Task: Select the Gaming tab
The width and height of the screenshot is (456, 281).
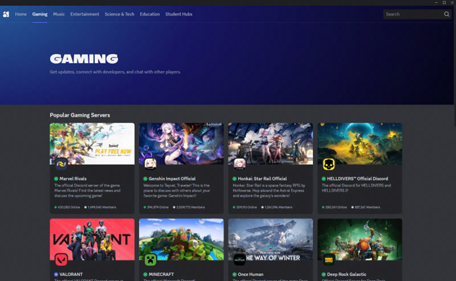Action: [40, 14]
